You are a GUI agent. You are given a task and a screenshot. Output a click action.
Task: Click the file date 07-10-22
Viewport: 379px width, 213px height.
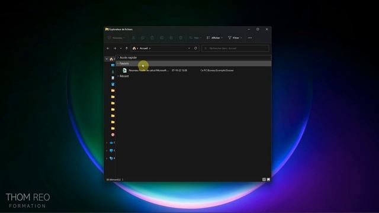179,70
